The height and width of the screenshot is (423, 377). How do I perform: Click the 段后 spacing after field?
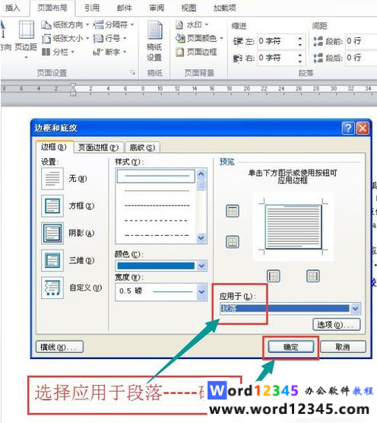[x=360, y=58]
